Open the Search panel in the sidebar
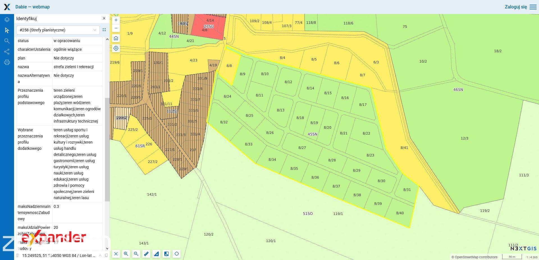 click(x=7, y=41)
